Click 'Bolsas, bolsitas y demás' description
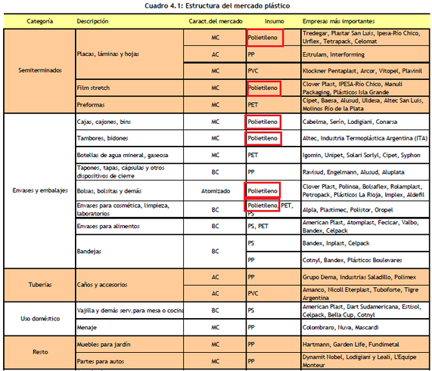The height and width of the screenshot is (371, 432). tap(129, 191)
